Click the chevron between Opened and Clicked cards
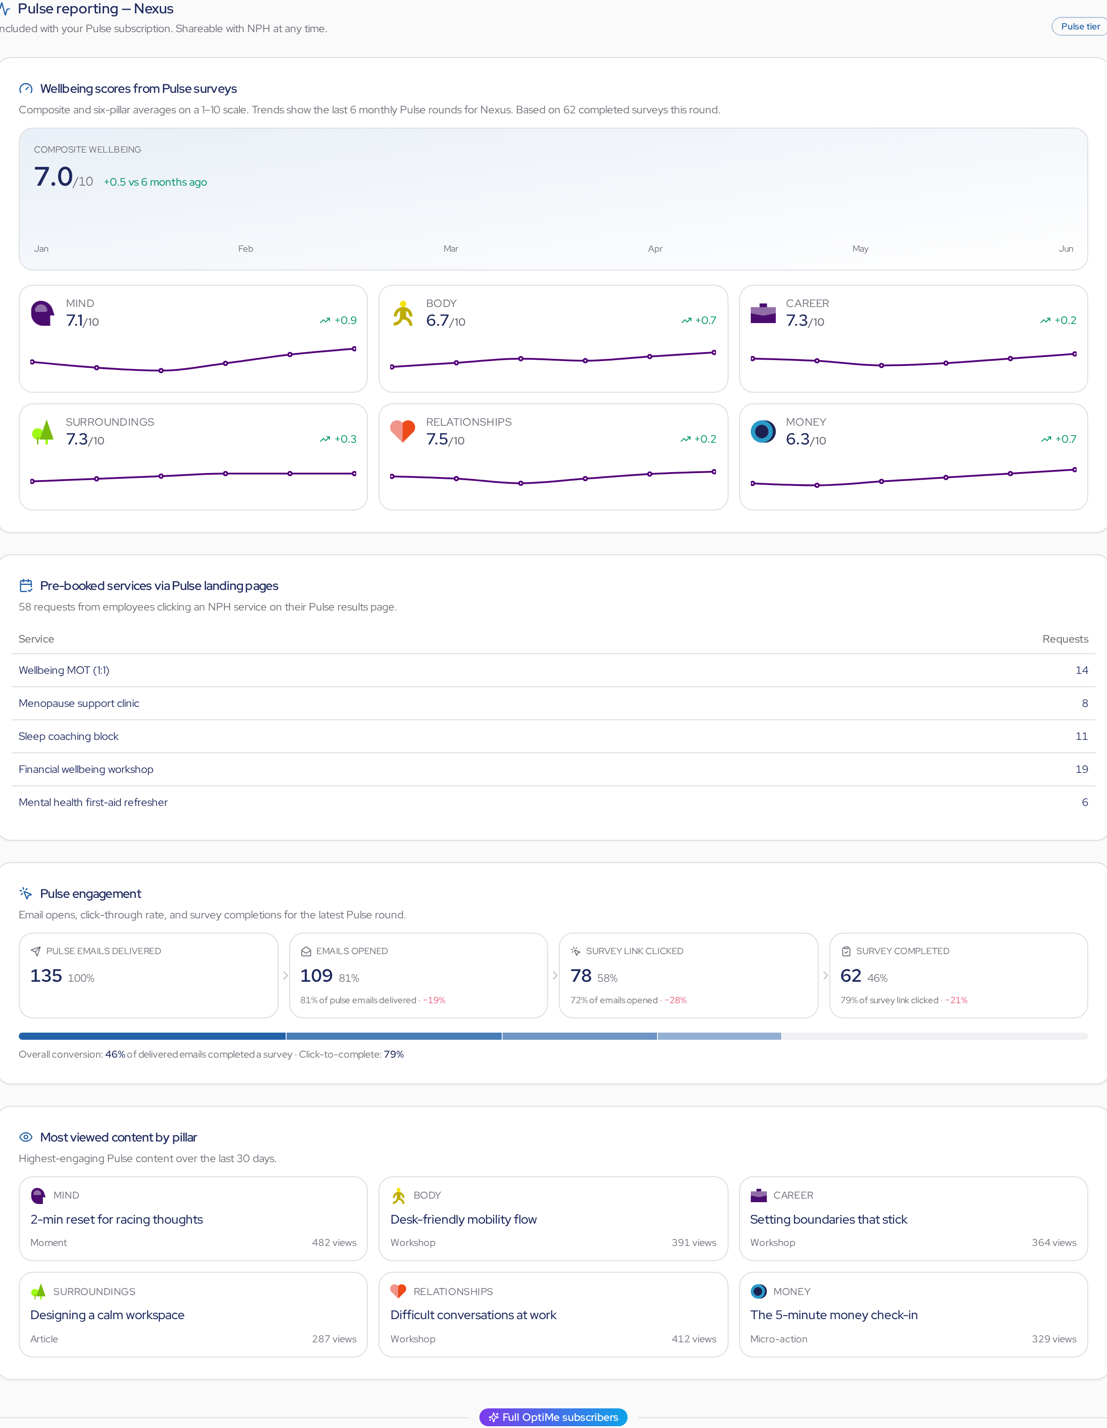This screenshot has width=1107, height=1428. click(x=555, y=976)
